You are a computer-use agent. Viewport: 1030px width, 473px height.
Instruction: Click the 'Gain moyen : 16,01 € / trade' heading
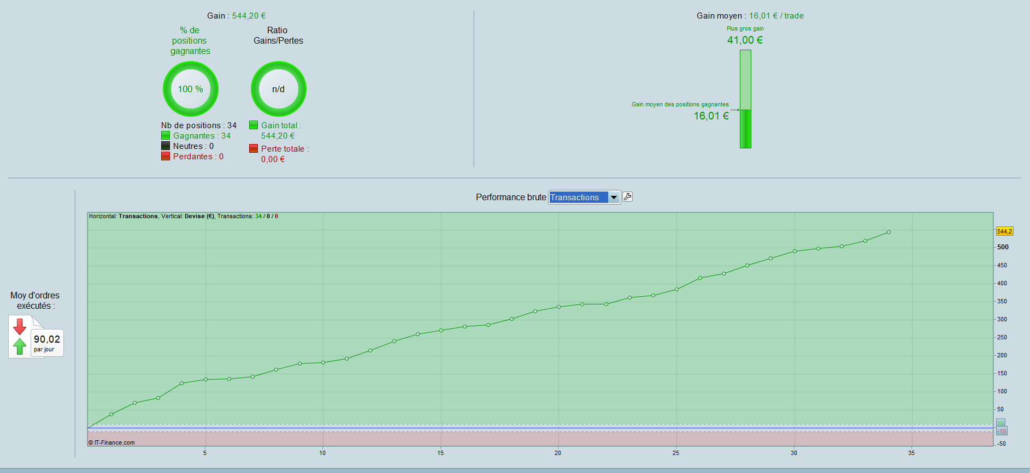(x=750, y=16)
